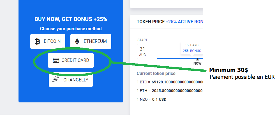Click the NOW triangle marker on timeline

pos(197,59)
